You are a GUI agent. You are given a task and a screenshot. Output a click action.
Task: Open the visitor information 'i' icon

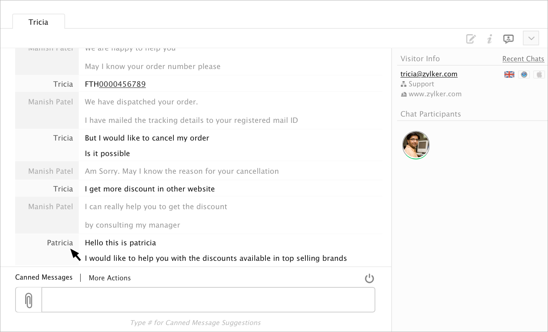(x=490, y=39)
